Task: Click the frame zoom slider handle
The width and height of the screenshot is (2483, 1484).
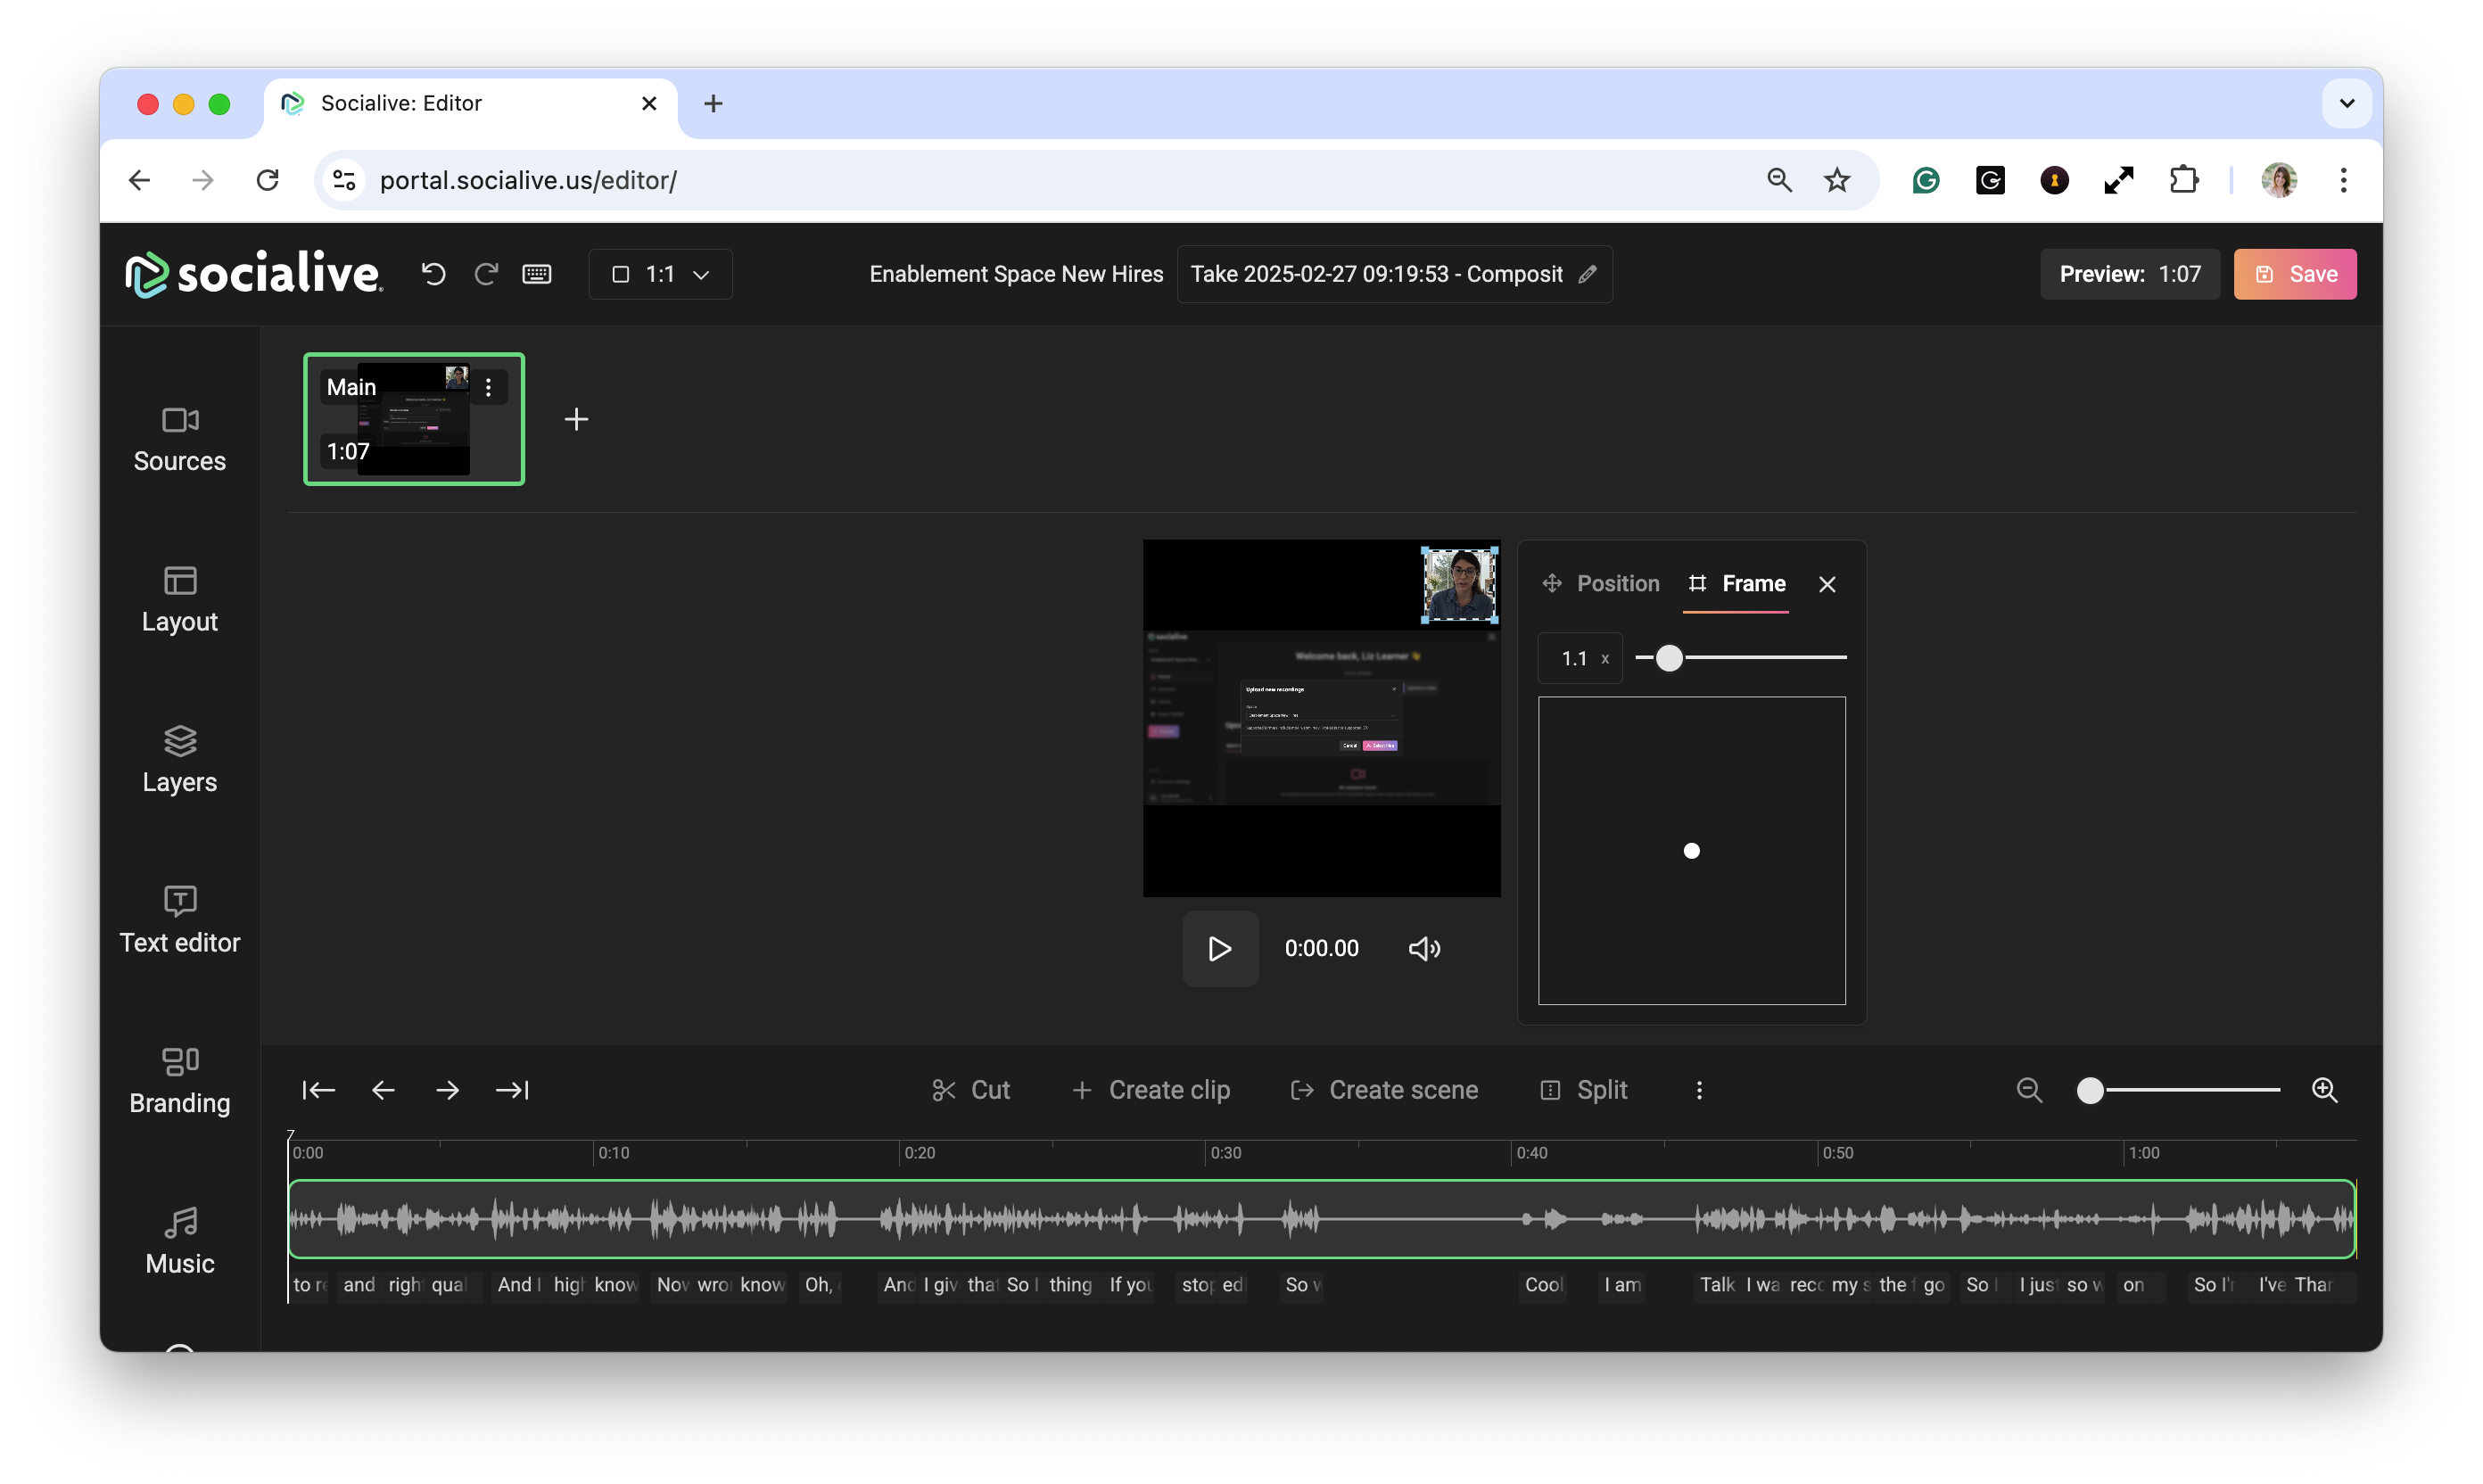Action: pos(1669,658)
